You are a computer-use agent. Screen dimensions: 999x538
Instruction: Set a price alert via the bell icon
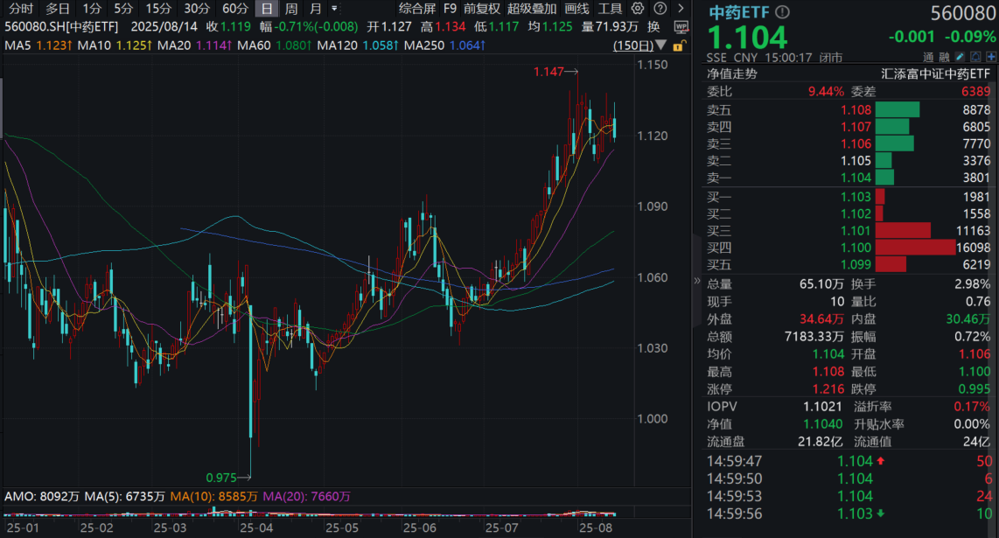pos(975,57)
